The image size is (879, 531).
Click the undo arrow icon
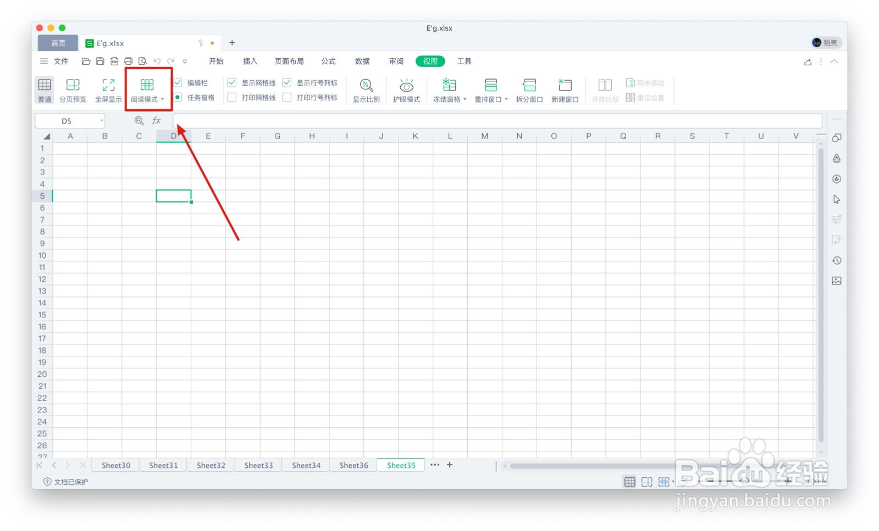point(157,62)
